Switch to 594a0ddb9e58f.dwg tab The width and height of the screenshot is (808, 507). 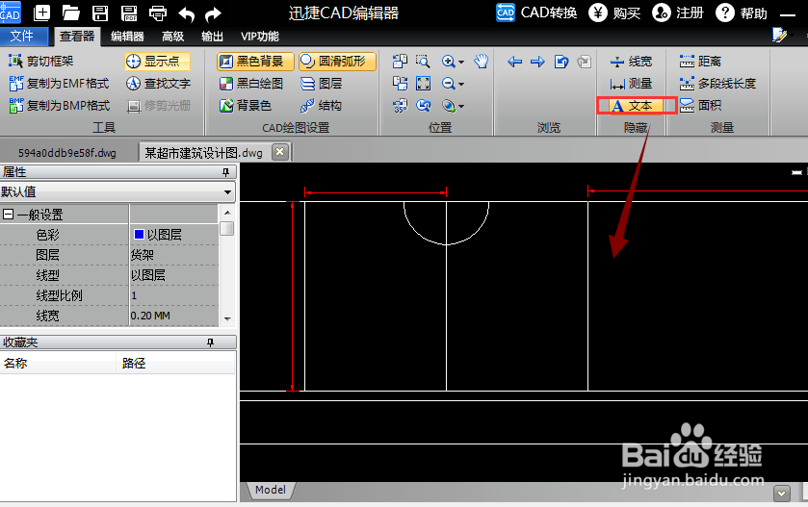pyautogui.click(x=67, y=153)
